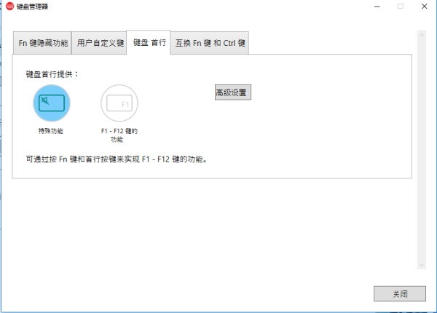Screen dimensions: 437x313
Task: Click scrollbar down arrow
Action: 422,265
